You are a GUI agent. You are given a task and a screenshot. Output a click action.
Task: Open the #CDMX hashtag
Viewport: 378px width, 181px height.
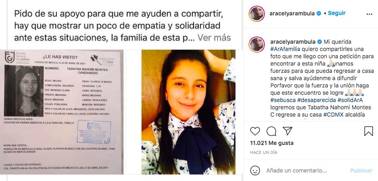[x=333, y=115]
